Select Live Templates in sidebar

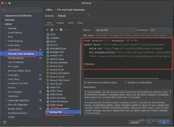[16, 62]
